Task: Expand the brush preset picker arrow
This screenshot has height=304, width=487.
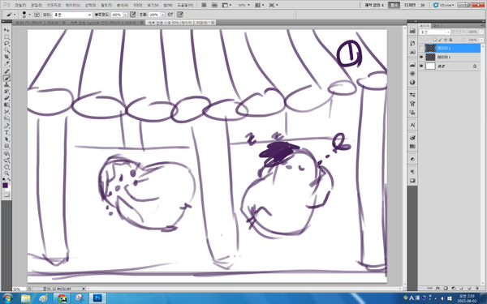Action: coord(30,15)
